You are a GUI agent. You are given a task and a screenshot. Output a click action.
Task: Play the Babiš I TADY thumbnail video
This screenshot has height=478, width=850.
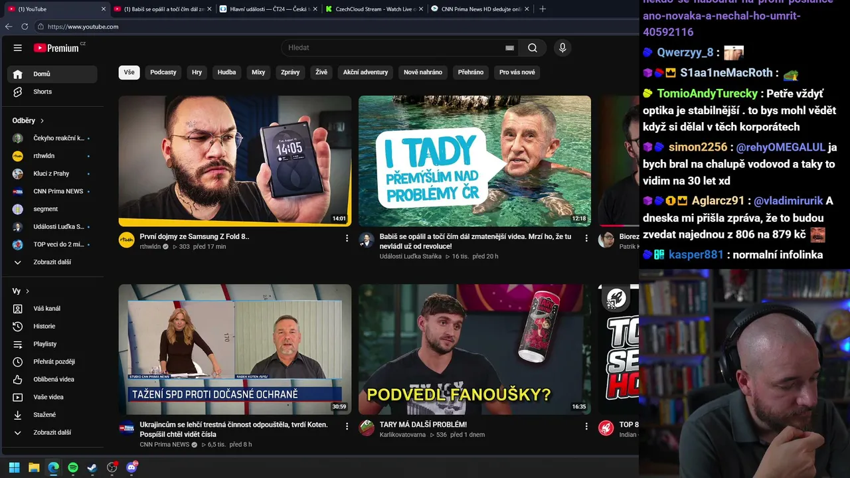point(475,161)
